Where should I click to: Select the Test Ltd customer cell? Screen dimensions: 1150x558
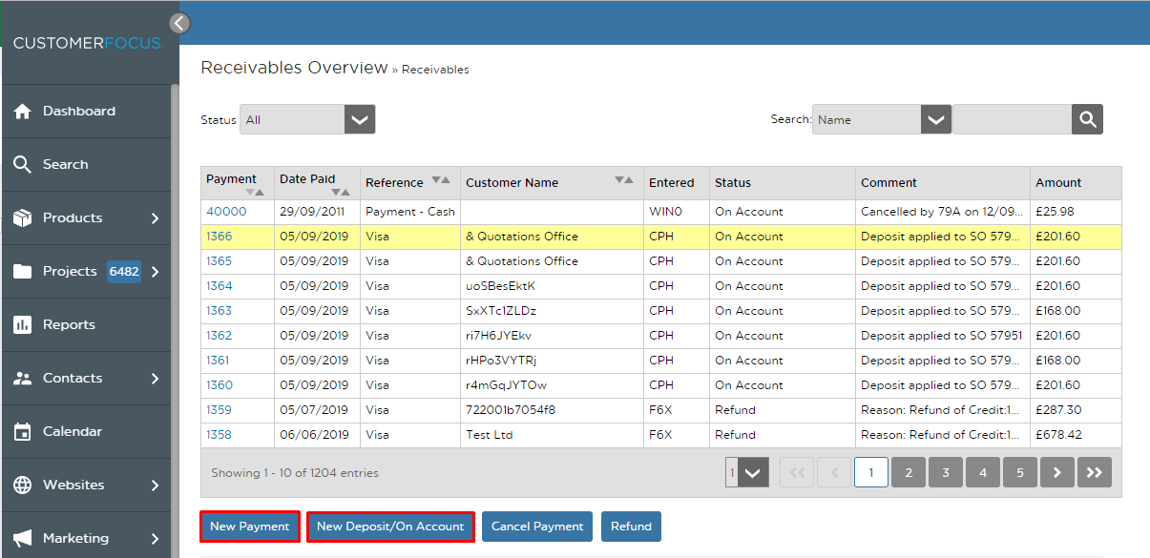tap(552, 435)
